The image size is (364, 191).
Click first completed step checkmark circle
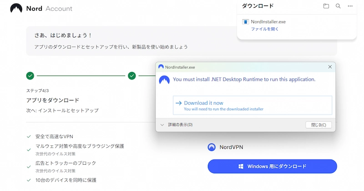point(30,75)
